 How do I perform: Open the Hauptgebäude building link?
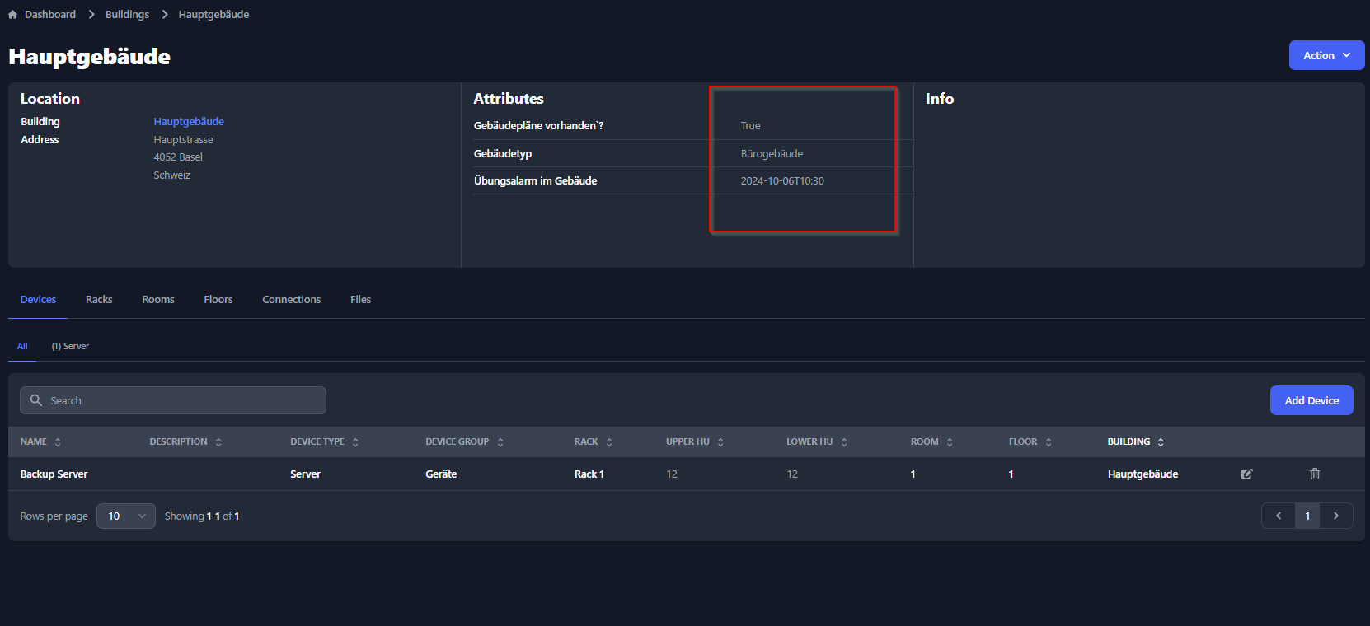189,122
